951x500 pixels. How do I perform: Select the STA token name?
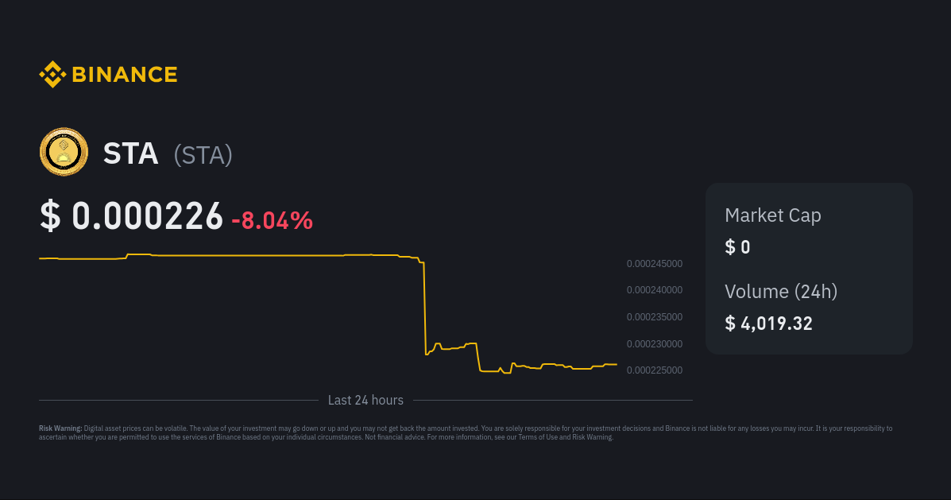[130, 153]
